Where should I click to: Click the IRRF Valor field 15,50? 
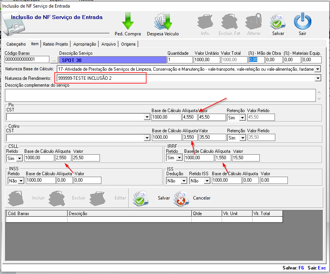(246, 158)
